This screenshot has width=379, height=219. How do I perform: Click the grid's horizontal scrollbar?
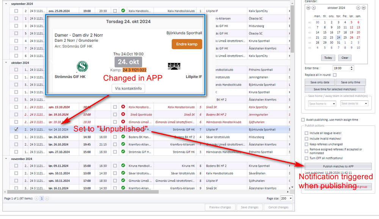click(x=83, y=192)
